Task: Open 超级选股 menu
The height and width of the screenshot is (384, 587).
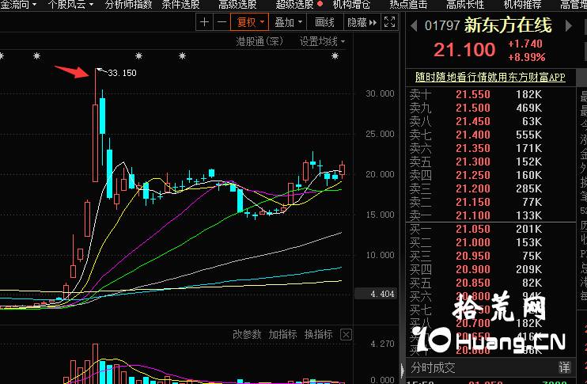Action: coord(294,5)
